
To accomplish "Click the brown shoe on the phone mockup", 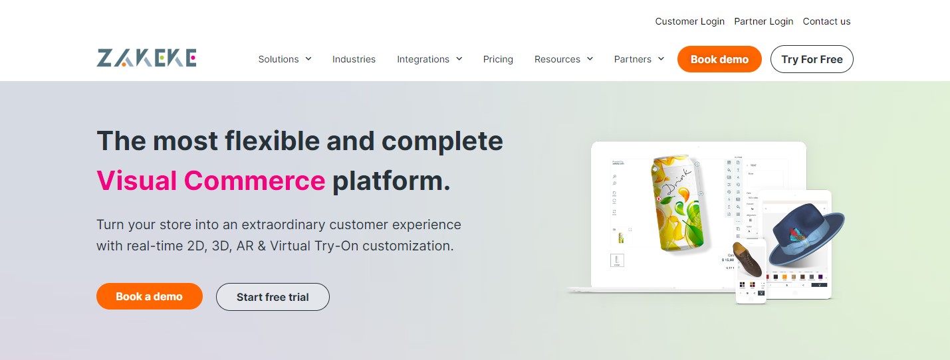I will [x=749, y=258].
